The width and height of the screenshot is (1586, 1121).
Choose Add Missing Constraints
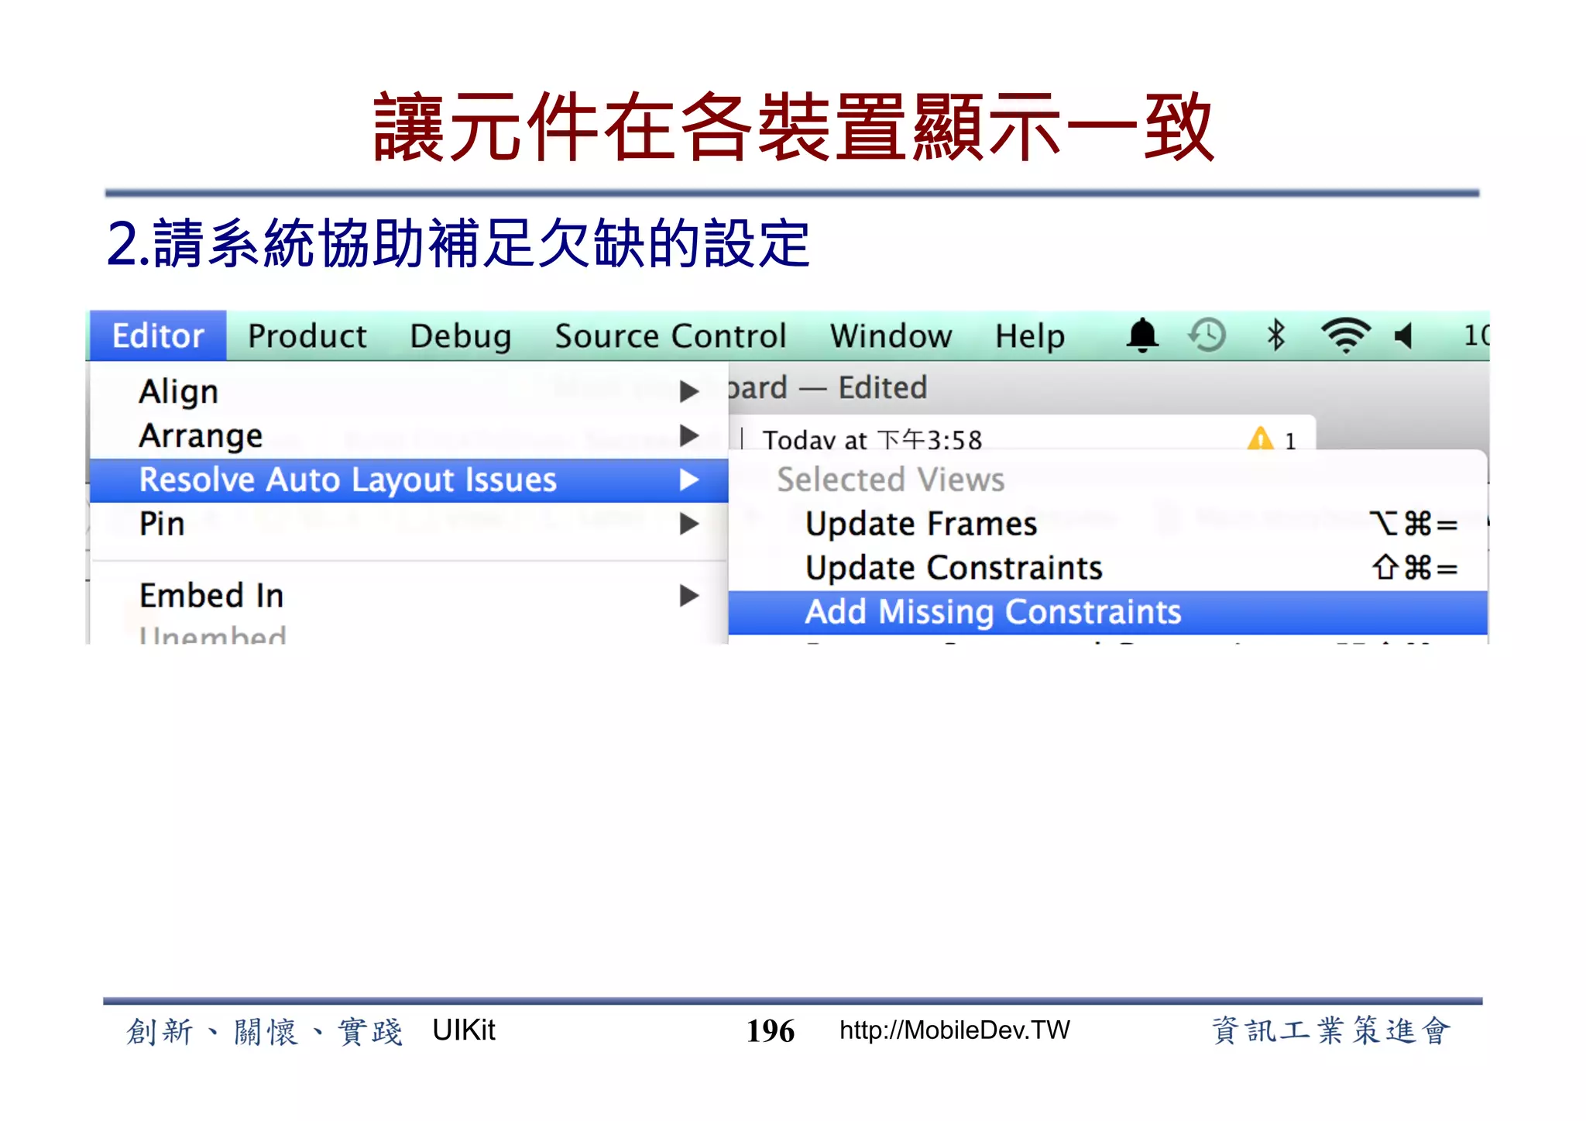[x=1107, y=612]
